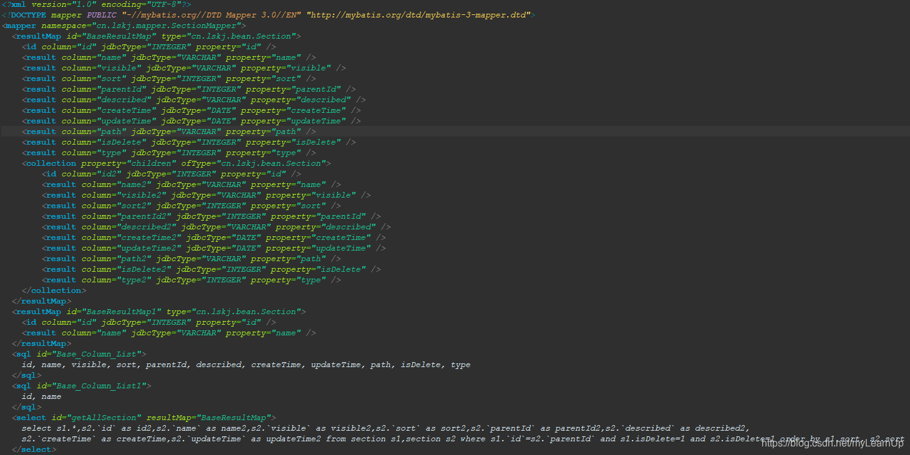Select the column="described" result line
This screenshot has height=455, width=910.
(193, 100)
